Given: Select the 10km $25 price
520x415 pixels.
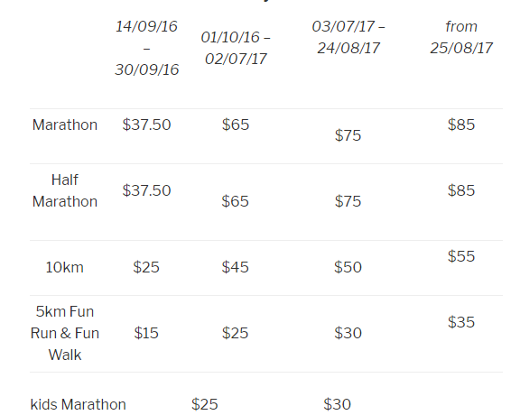Looking at the screenshot, I should click(146, 267).
